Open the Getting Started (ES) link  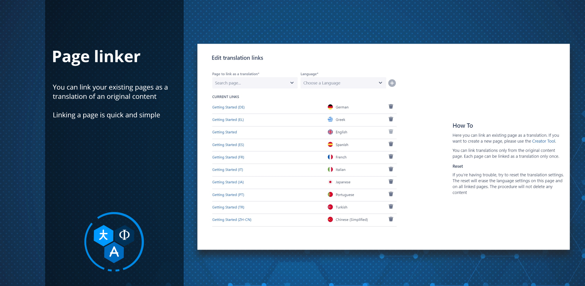[x=228, y=145]
